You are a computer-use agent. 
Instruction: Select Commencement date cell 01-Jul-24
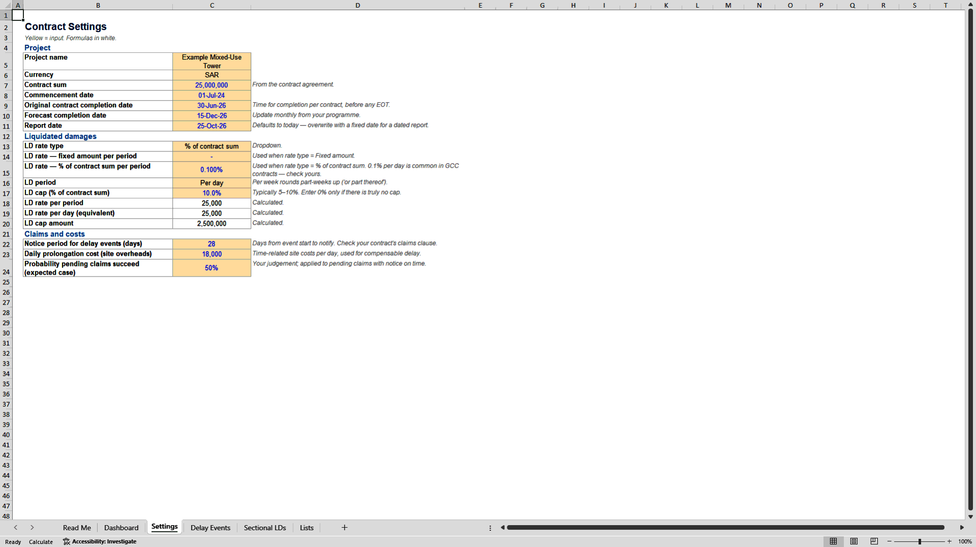coord(211,96)
